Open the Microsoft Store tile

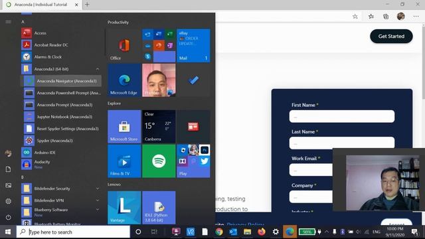(x=124, y=127)
